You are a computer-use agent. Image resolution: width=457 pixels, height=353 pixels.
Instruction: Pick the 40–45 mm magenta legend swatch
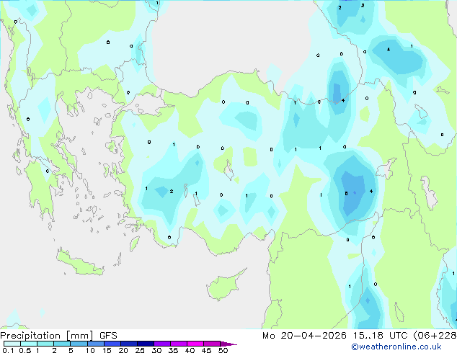(x=195, y=344)
